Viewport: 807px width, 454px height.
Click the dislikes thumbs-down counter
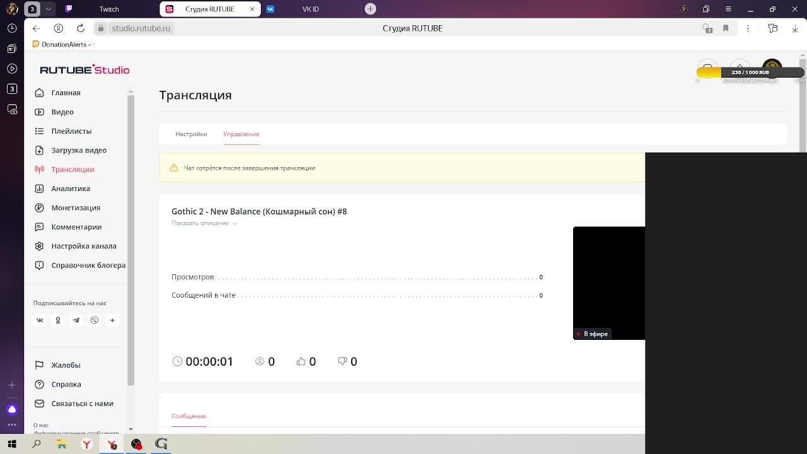(347, 361)
